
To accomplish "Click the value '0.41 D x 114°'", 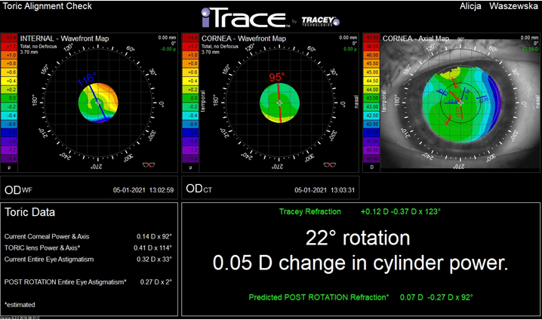I will point(152,248).
